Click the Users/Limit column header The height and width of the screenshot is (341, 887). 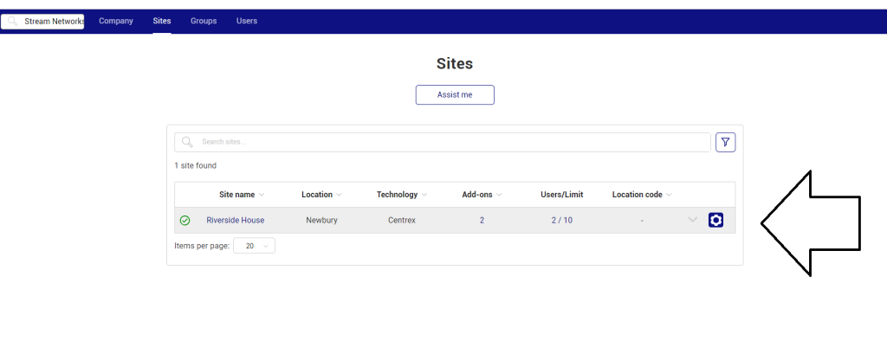561,195
